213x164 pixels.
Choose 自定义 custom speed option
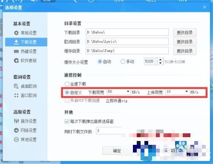click(67, 92)
